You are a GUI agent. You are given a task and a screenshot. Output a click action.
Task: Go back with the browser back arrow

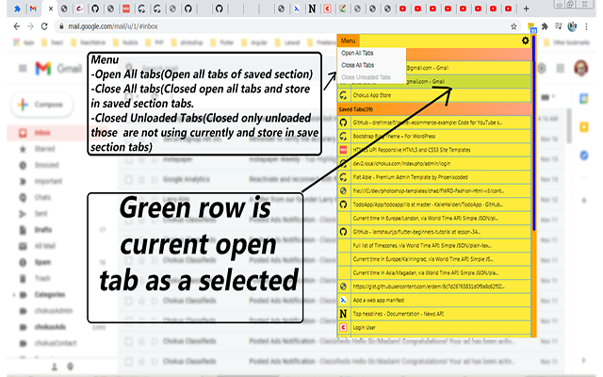coord(17,26)
